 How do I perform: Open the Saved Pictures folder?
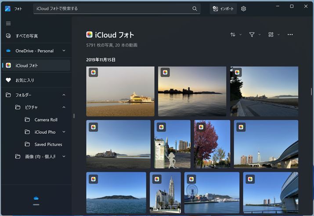pyautogui.click(x=48, y=144)
